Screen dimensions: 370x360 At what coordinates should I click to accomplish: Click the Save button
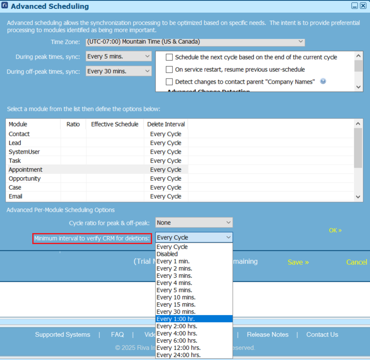click(297, 262)
